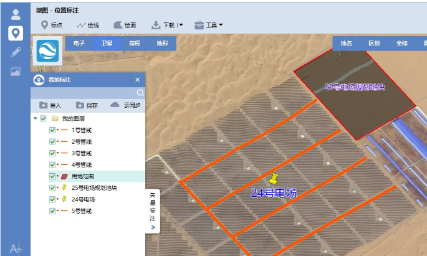Image resolution: width=427 pixels, height=256 pixels.
Task: Click the pencil edit sidebar icon
Action: coord(16,52)
